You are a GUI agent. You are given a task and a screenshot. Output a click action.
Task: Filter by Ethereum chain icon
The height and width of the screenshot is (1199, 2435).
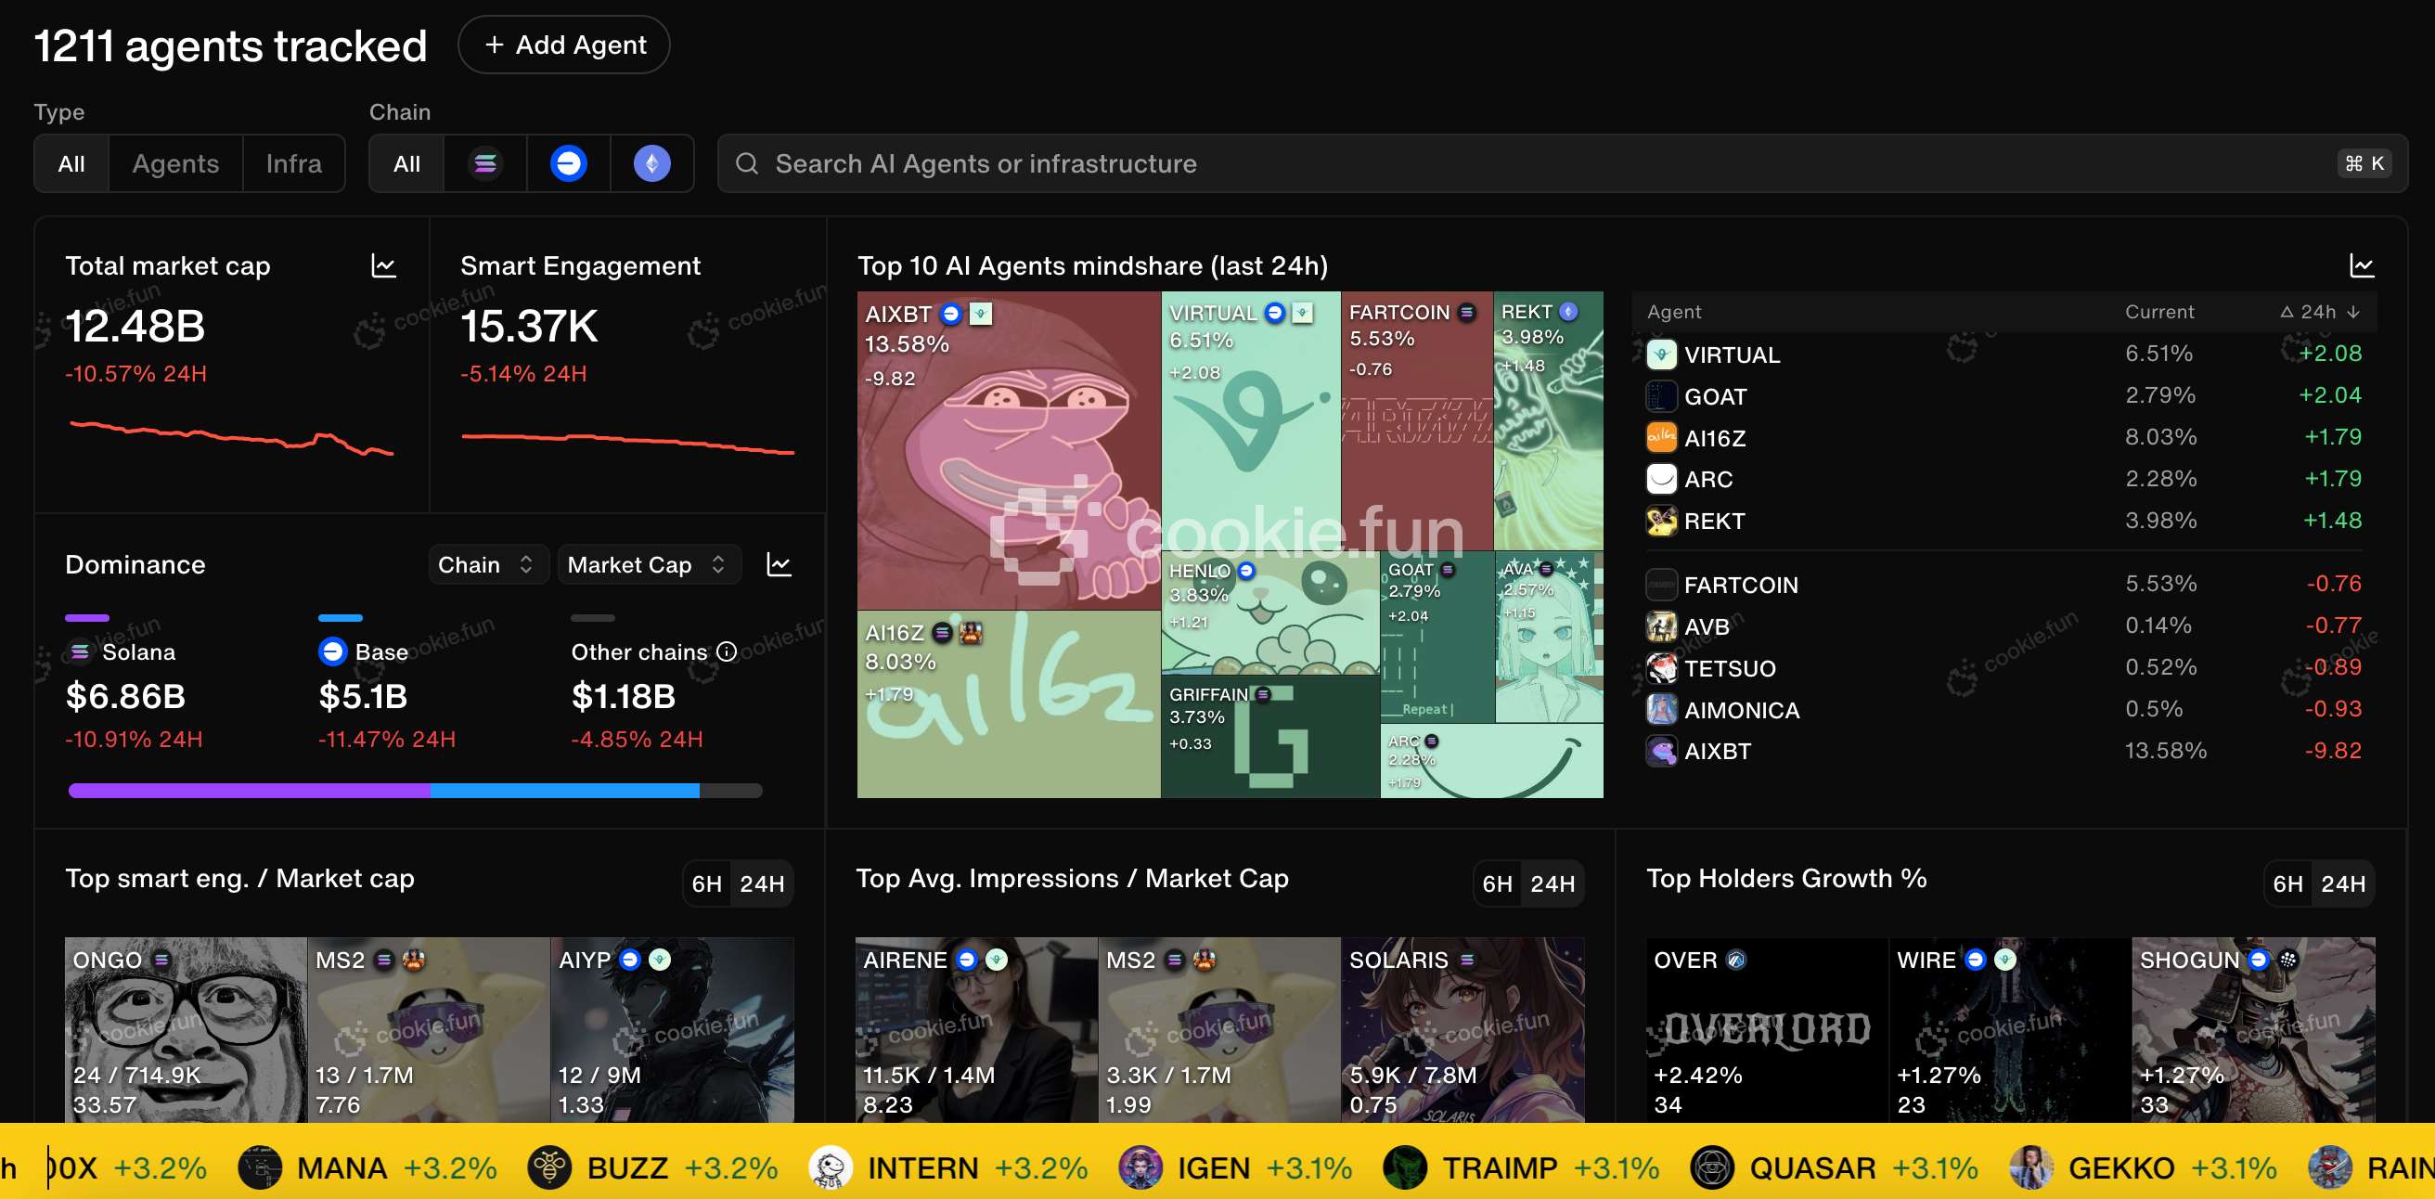click(651, 163)
